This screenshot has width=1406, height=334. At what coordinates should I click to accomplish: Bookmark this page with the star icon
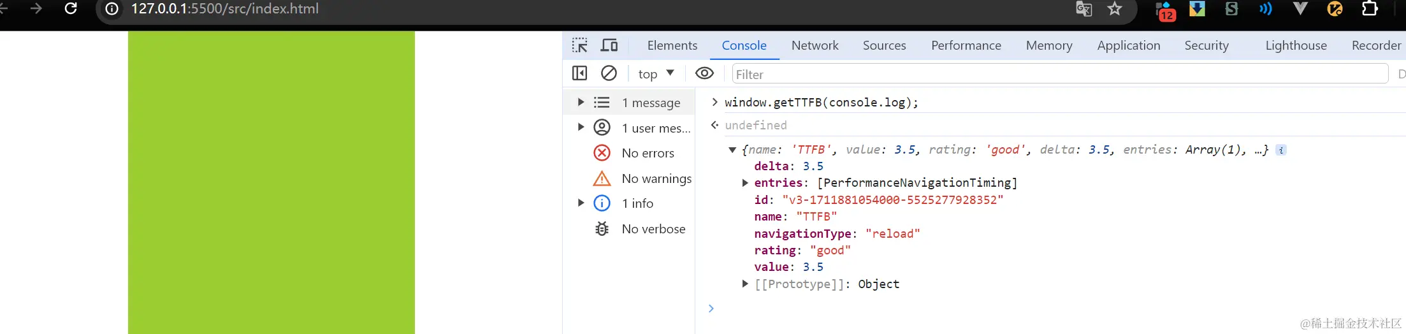pos(1114,9)
